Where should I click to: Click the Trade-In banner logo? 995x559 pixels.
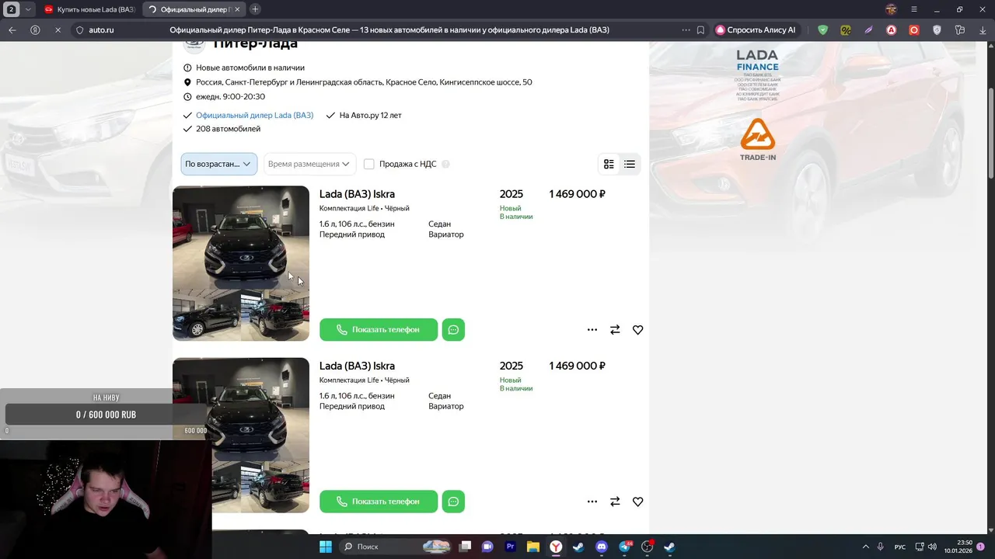coord(757,140)
